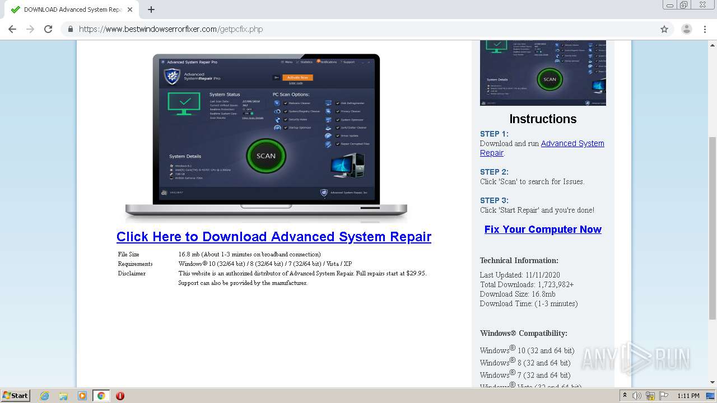Bookmark this page with the star icon
Viewport: 717px width, 403px height.
coord(664,29)
